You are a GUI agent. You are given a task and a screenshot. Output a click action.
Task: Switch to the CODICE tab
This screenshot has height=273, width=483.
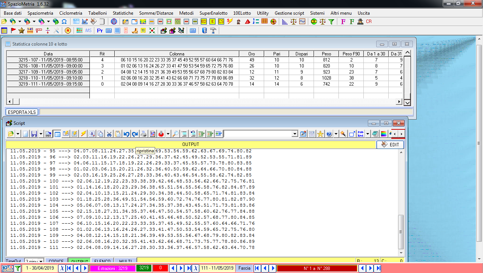point(56,261)
